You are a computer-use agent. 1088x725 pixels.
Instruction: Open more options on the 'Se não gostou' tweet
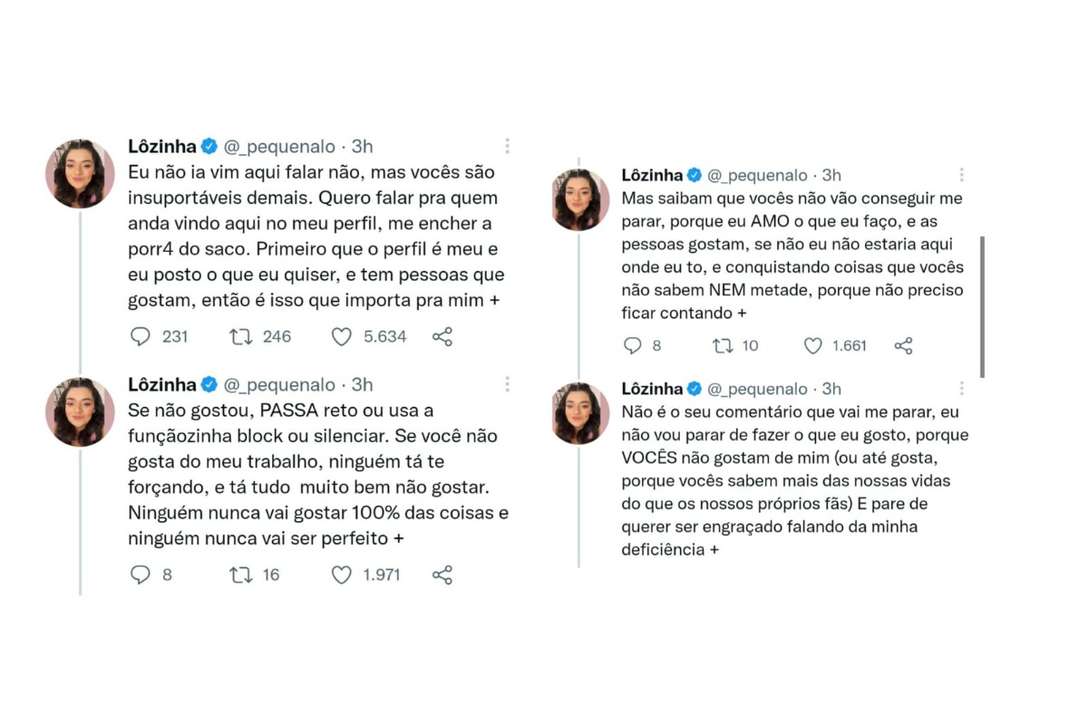(x=507, y=384)
